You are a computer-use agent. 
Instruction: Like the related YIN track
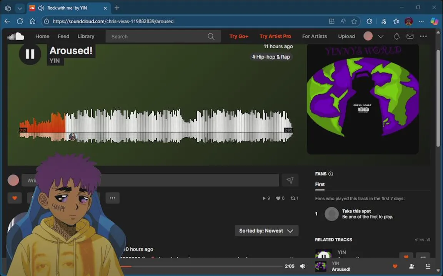coord(406,256)
